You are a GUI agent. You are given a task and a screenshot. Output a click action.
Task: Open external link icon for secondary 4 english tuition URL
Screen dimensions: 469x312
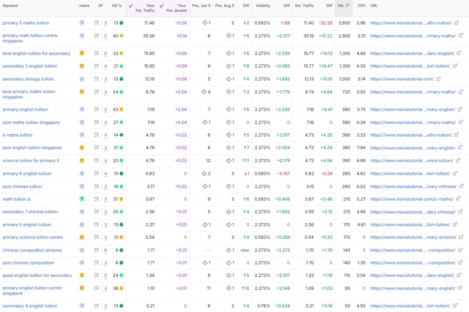point(455,306)
